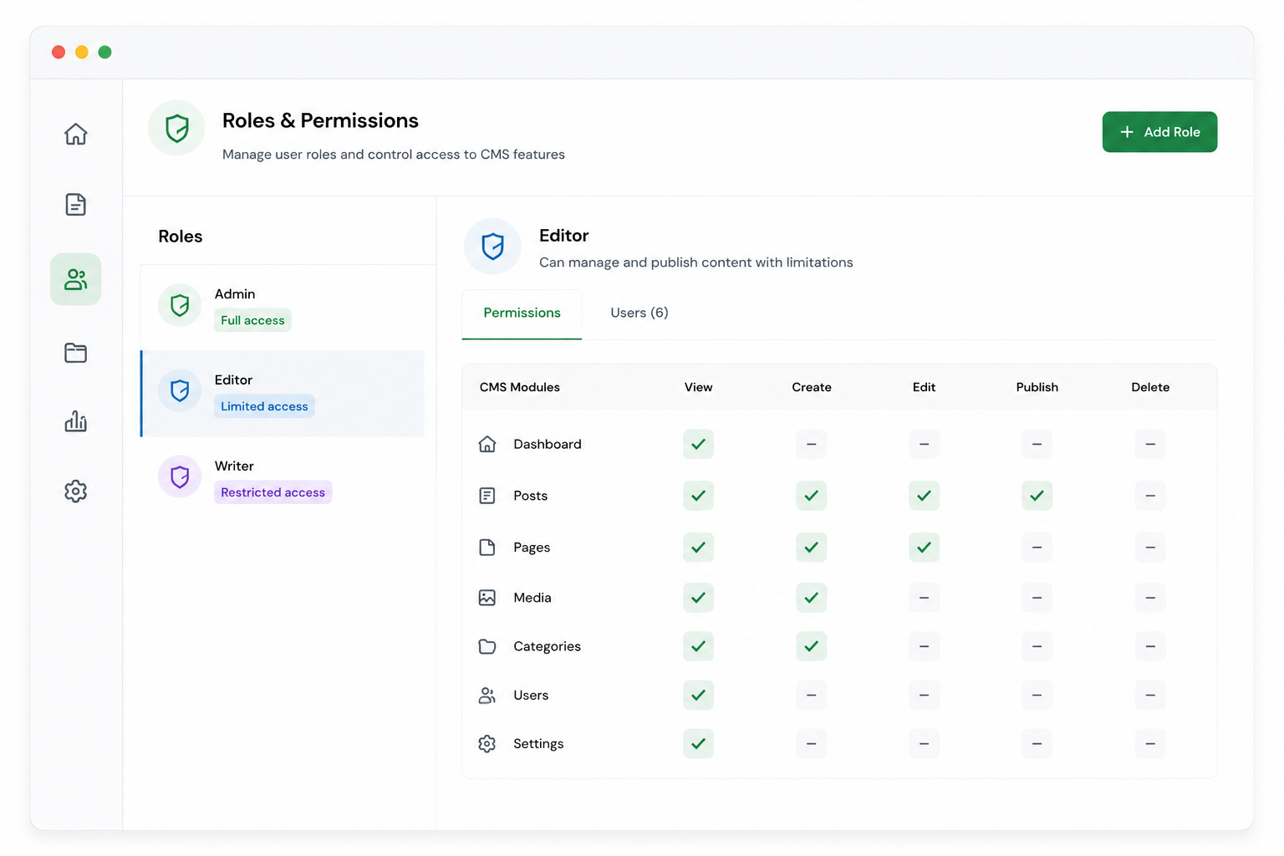Image resolution: width=1284 pixels, height=856 pixels.
Task: Click the Dashboard module house icon
Action: (487, 444)
